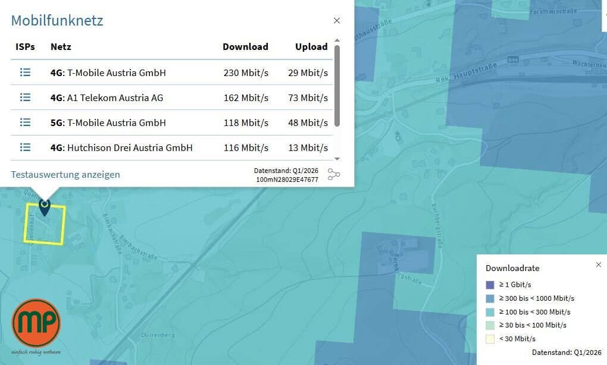Screen dimensions: 607x365
Task: Click the ≥ 300 bis < 1000 Mbit/s swatch
Action: click(x=490, y=298)
